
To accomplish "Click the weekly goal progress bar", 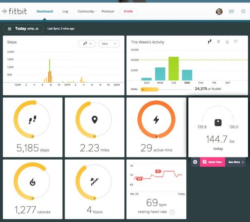I will pyautogui.click(x=166, y=90).
